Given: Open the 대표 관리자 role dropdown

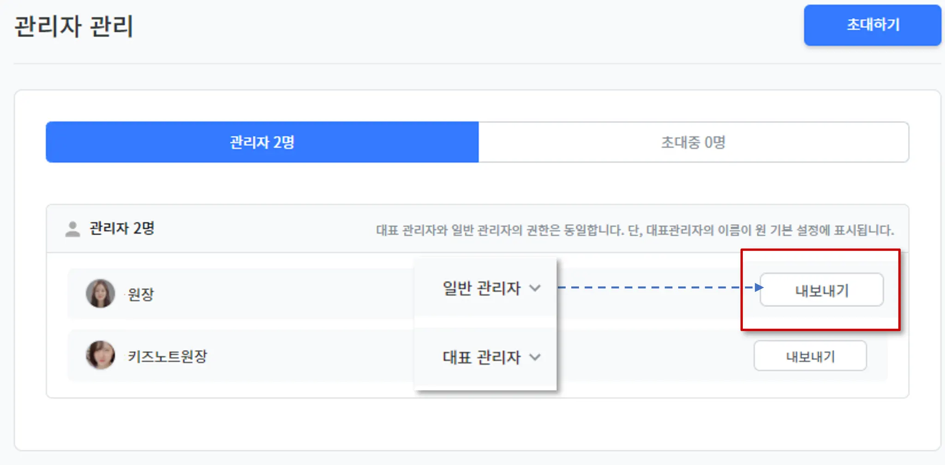Looking at the screenshot, I should pos(482,357).
